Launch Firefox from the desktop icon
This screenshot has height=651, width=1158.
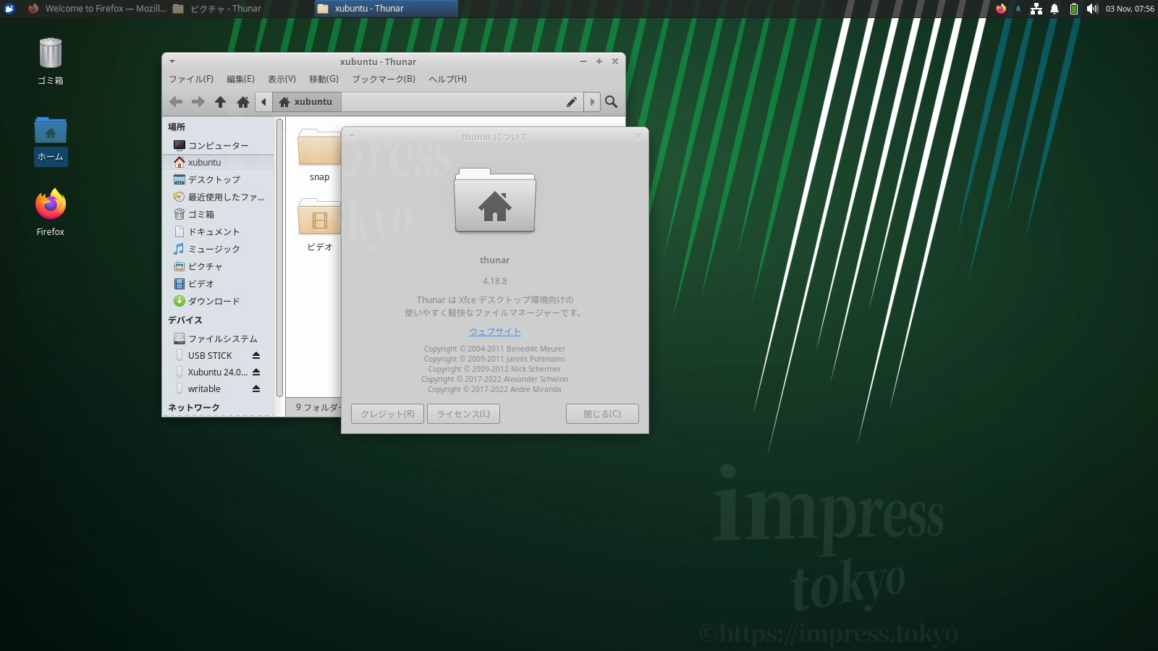click(x=51, y=213)
